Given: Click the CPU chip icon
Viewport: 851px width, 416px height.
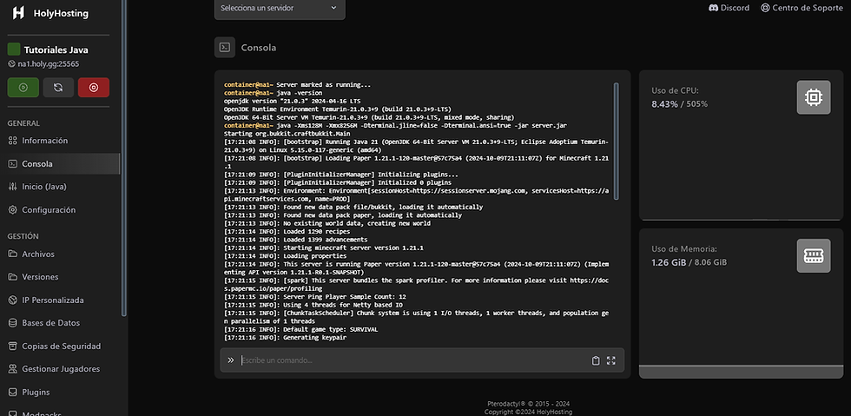Looking at the screenshot, I should point(814,97).
